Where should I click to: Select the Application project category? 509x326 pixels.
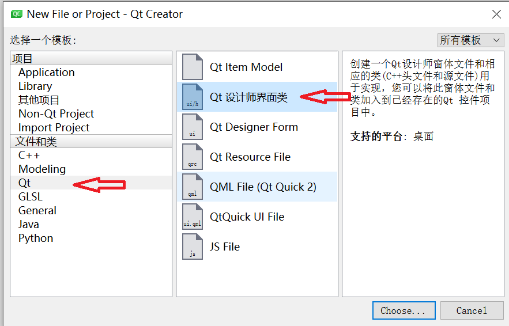click(46, 73)
